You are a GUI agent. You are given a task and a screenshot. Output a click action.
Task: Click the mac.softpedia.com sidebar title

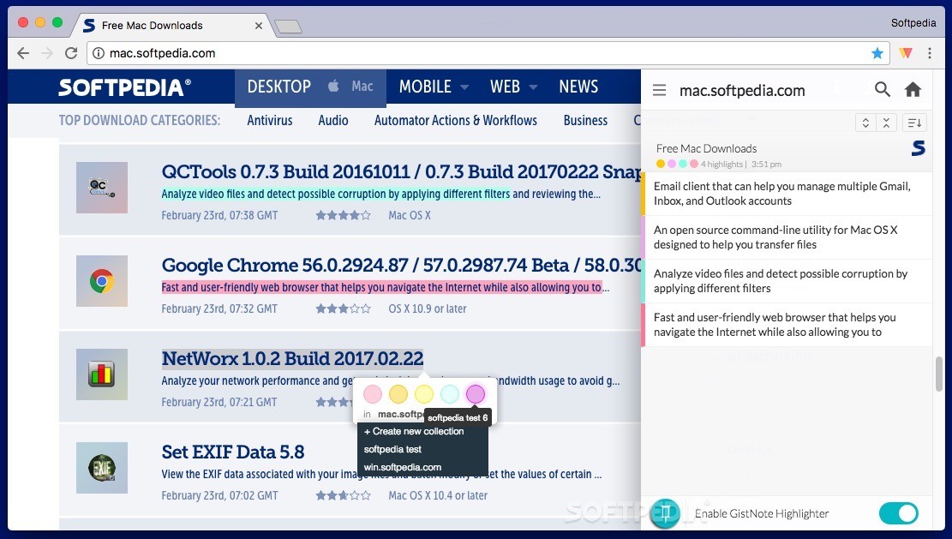point(742,91)
